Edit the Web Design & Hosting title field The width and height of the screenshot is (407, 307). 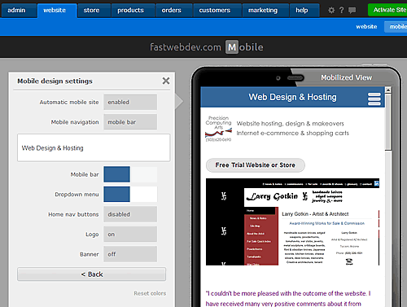click(94, 147)
